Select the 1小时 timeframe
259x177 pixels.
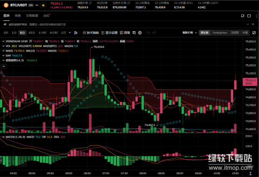pyautogui.click(x=43, y=33)
